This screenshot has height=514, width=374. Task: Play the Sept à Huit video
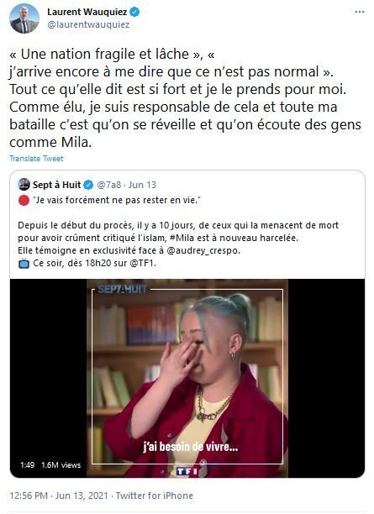tap(187, 378)
